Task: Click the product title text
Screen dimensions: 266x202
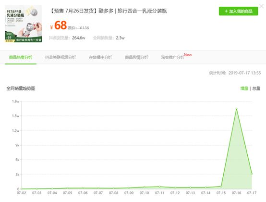Action: [108, 11]
